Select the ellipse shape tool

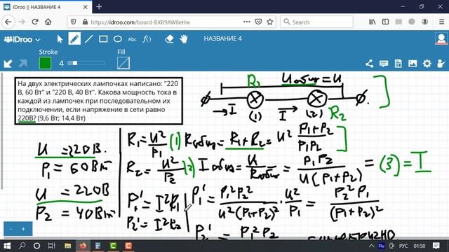(x=118, y=39)
